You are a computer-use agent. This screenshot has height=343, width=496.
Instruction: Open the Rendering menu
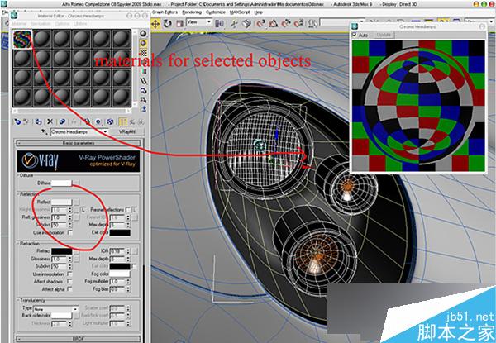[x=192, y=12]
